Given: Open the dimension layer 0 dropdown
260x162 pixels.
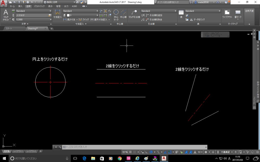Looking at the screenshot, I should 82,15.
